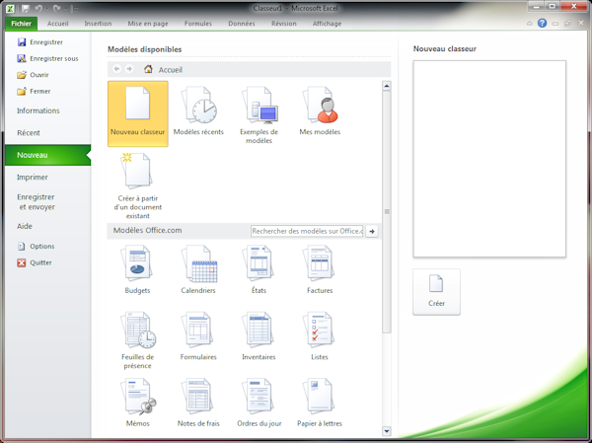Open the Inventaires template category
Viewport: 592px width, 443px height.
coord(259,335)
